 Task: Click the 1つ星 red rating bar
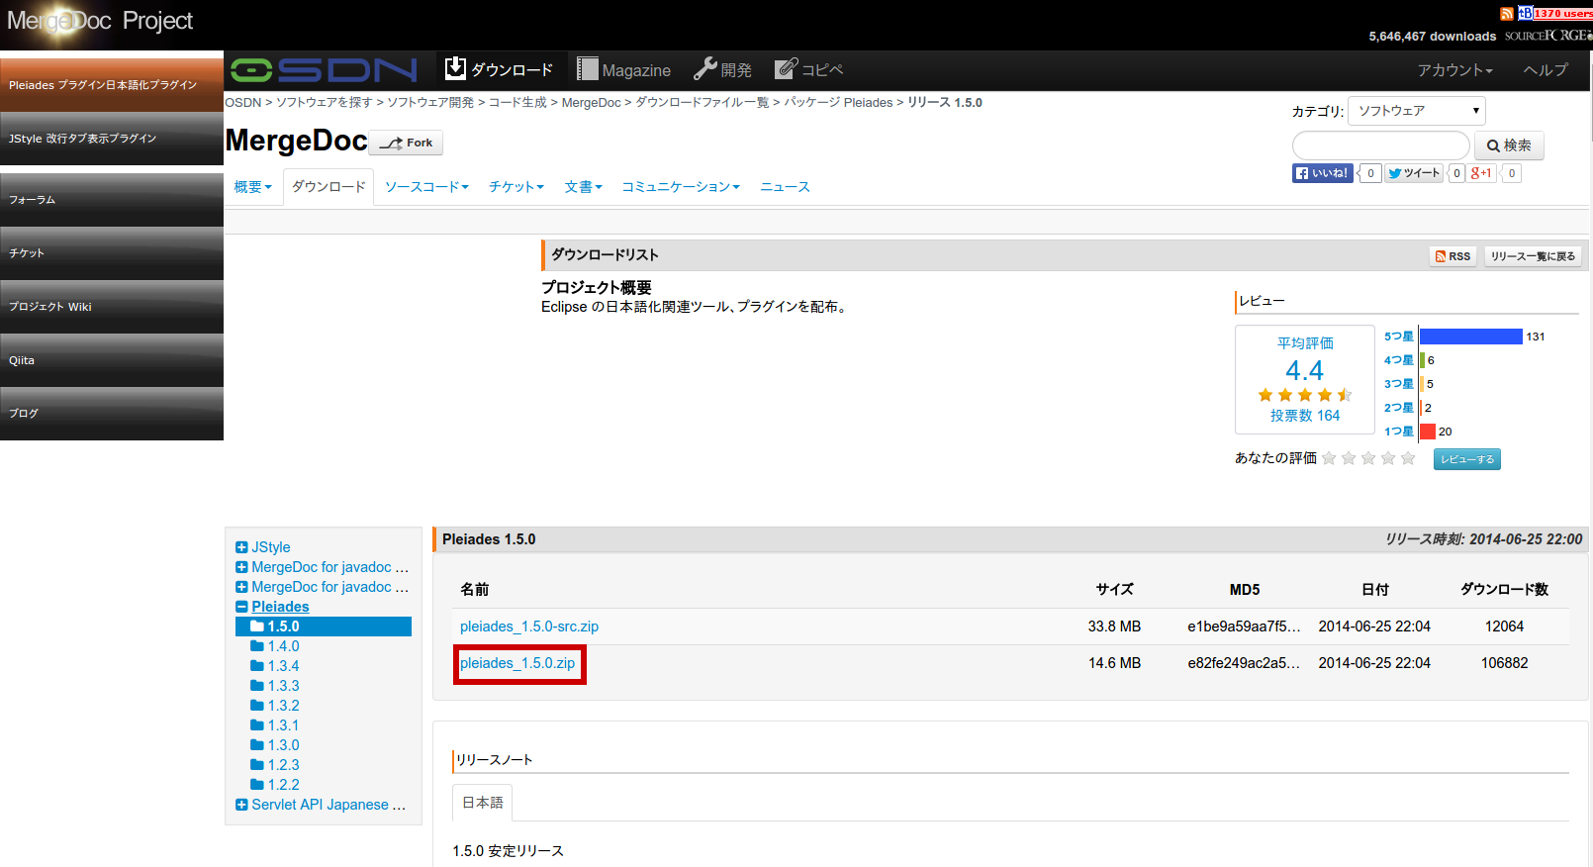pos(1428,432)
